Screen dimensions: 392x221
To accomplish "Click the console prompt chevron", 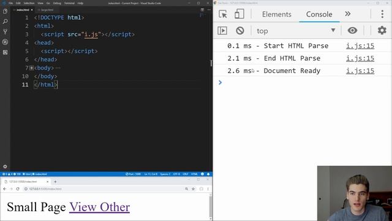I will tap(220, 82).
